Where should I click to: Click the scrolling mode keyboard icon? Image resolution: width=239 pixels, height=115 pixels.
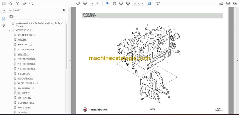pyautogui.click(x=158, y=3)
